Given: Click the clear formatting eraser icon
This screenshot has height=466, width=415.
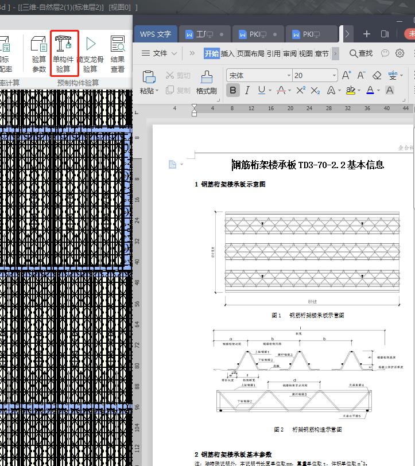Looking at the screenshot, I should [x=377, y=75].
